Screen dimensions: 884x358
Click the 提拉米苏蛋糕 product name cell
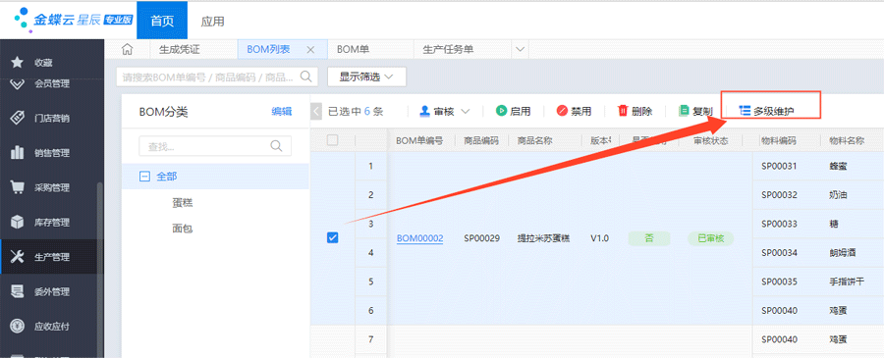click(543, 238)
